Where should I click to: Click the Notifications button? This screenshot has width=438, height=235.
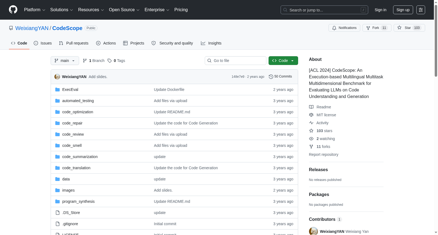(344, 28)
